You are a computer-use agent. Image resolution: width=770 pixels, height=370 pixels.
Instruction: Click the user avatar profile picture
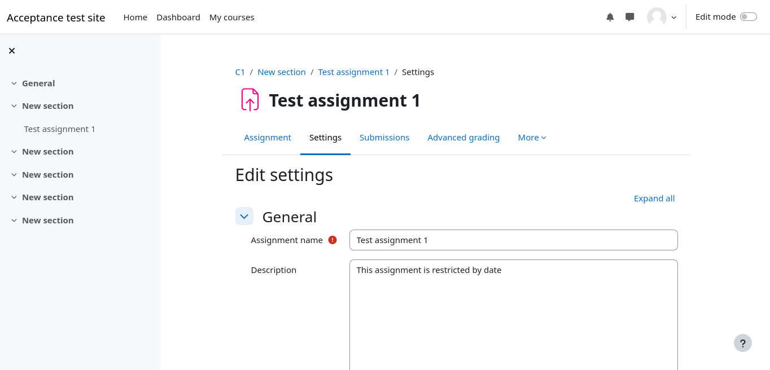pos(657,17)
